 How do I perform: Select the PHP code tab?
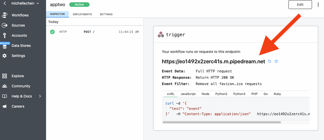pos(254,94)
